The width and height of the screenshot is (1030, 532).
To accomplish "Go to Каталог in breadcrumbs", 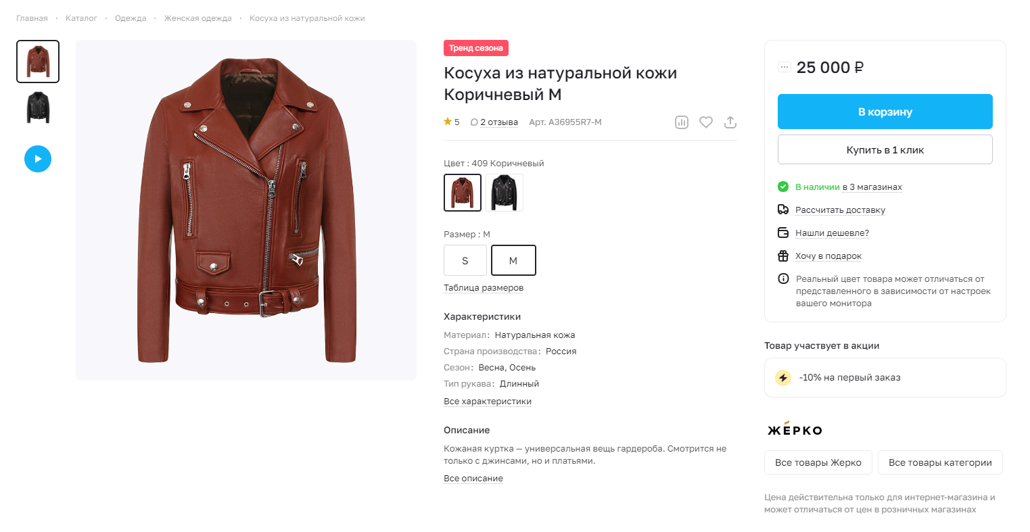I will (81, 18).
